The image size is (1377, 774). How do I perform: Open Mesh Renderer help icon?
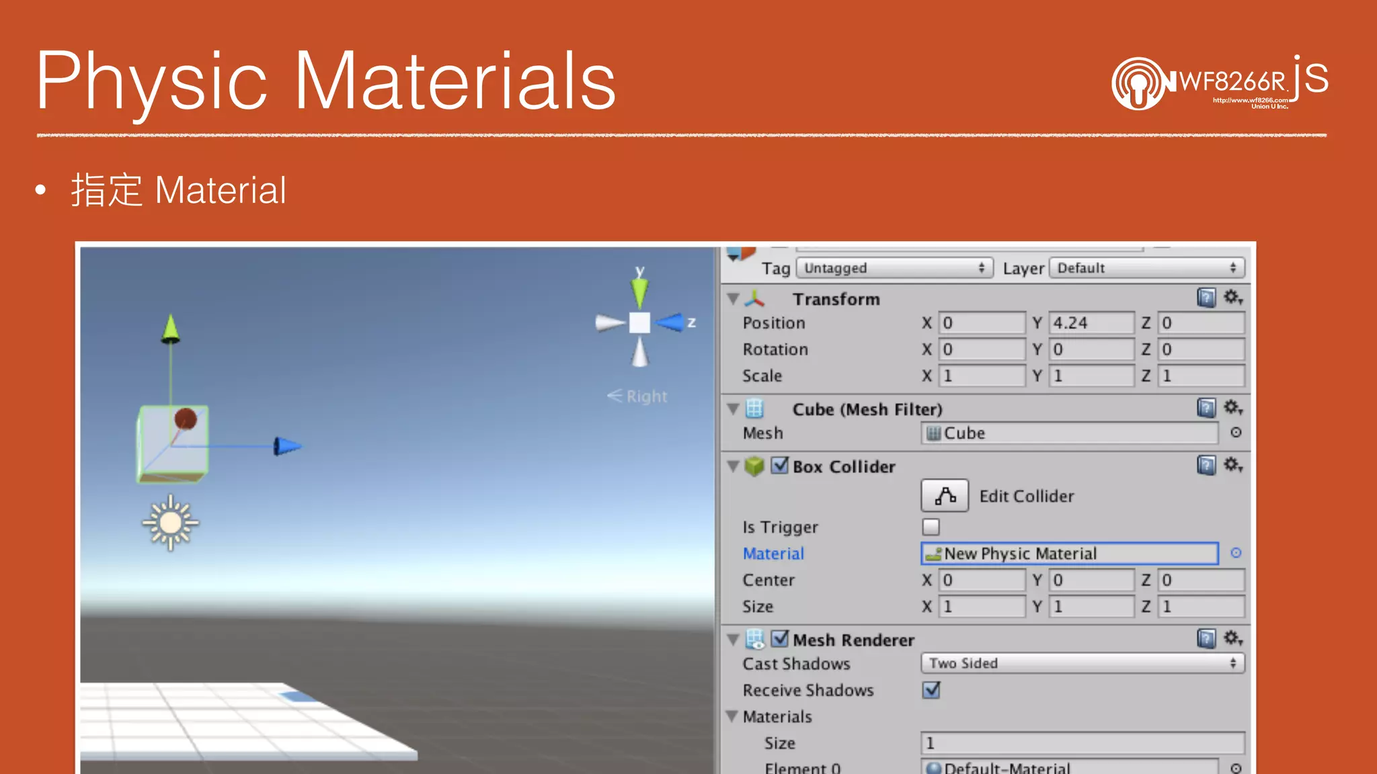pos(1206,638)
